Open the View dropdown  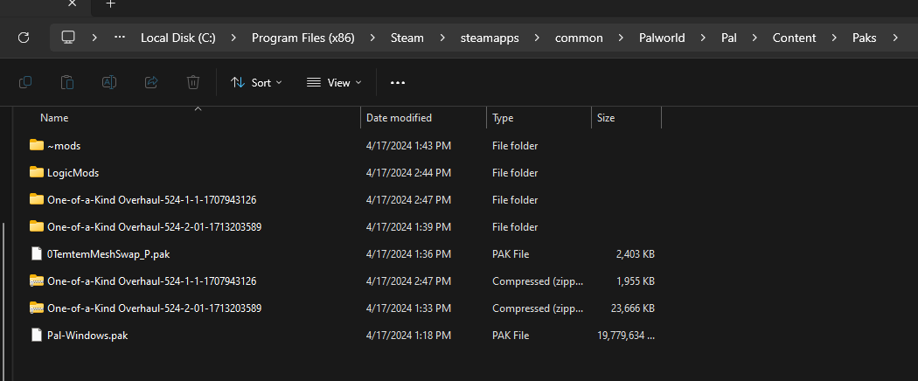[x=334, y=82]
